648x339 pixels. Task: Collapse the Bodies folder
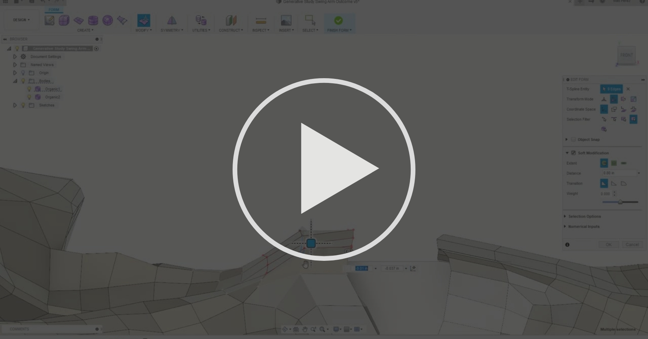(15, 81)
